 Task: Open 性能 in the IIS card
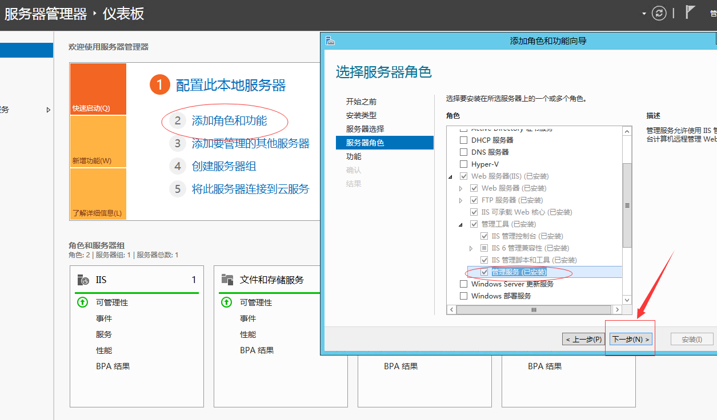(x=104, y=350)
